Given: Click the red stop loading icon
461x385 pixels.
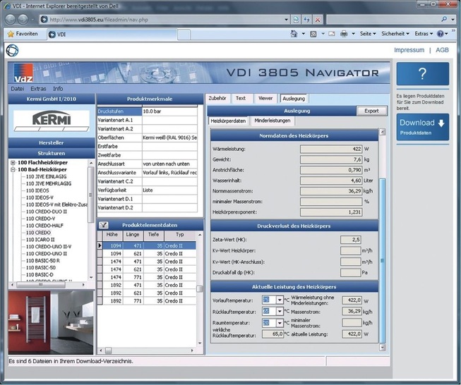Looking at the screenshot, I should click(318, 20).
